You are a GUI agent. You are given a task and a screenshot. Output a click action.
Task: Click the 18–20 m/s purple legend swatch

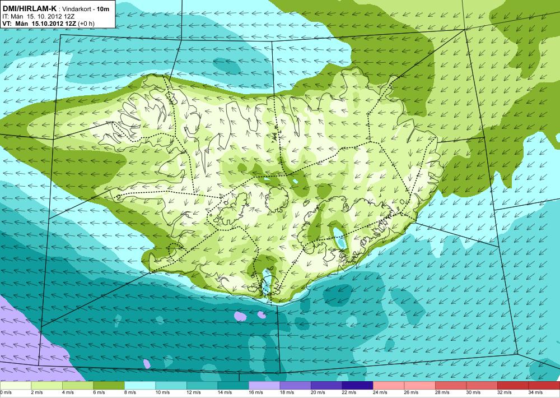point(295,386)
